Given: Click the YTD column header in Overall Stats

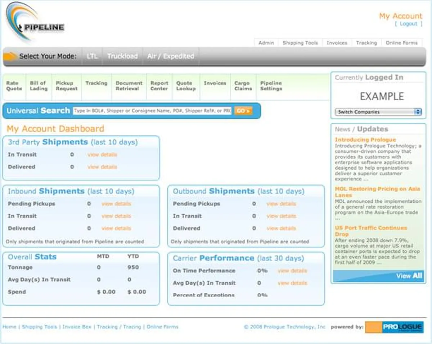Looking at the screenshot, I should point(133,257).
